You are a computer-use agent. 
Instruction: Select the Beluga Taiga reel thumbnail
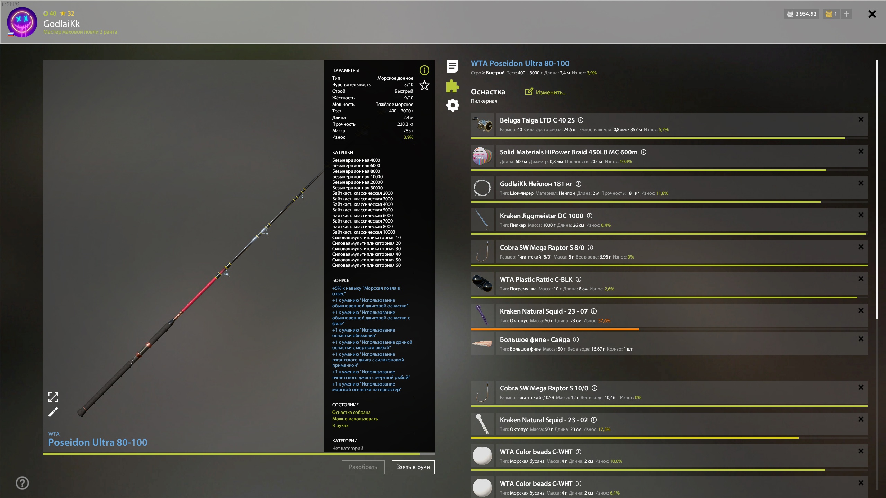point(482,124)
